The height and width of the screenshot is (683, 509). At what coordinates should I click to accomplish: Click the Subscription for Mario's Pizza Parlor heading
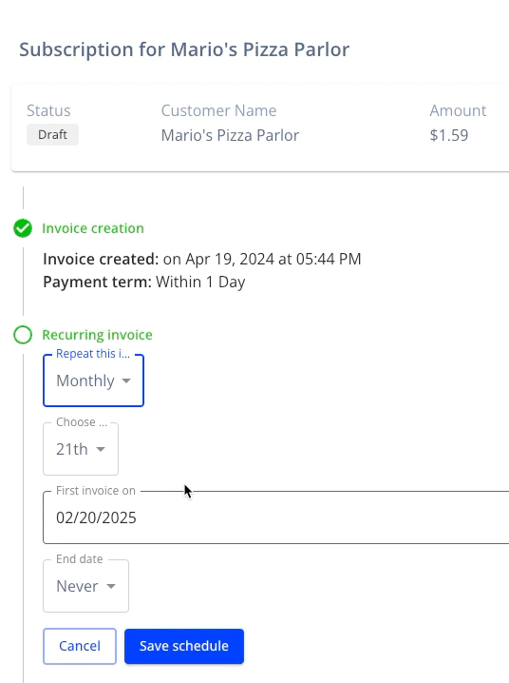coord(184,49)
